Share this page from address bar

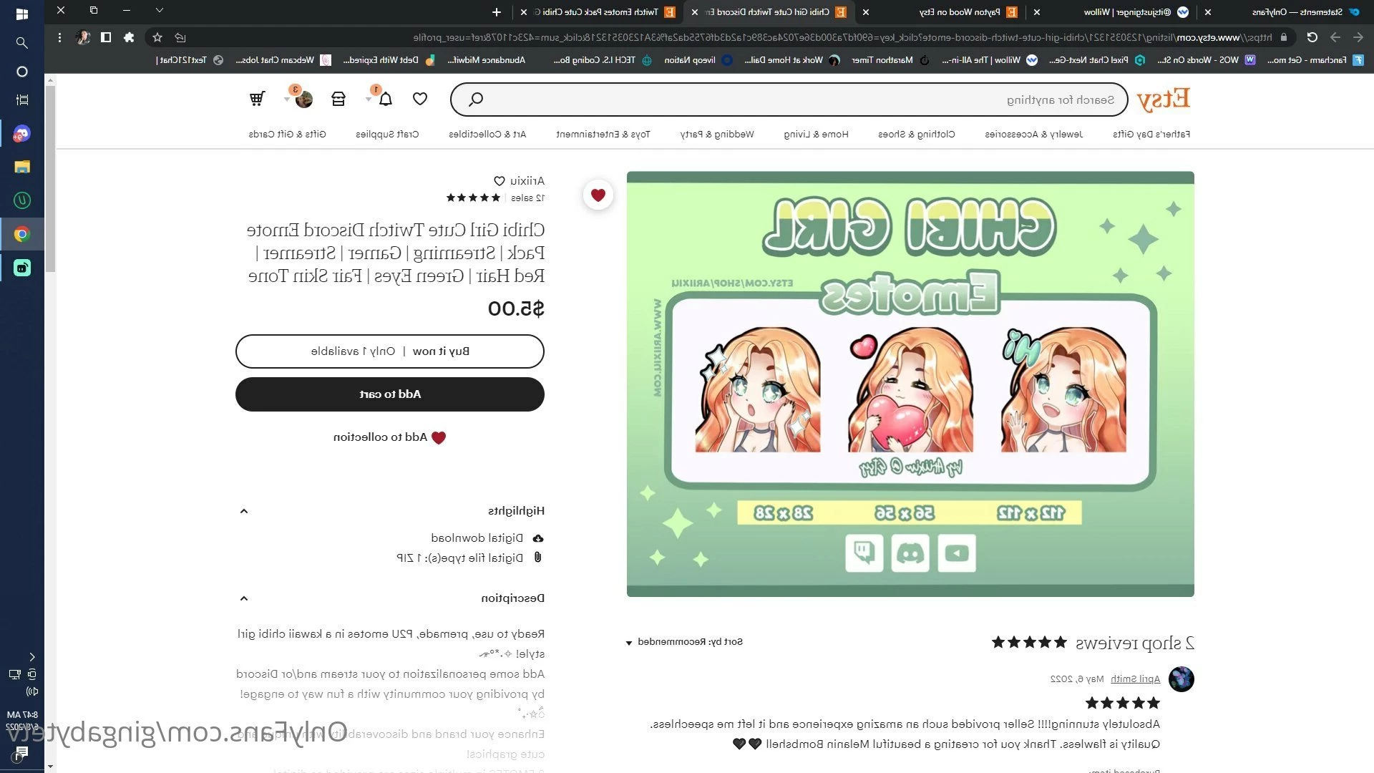click(180, 37)
